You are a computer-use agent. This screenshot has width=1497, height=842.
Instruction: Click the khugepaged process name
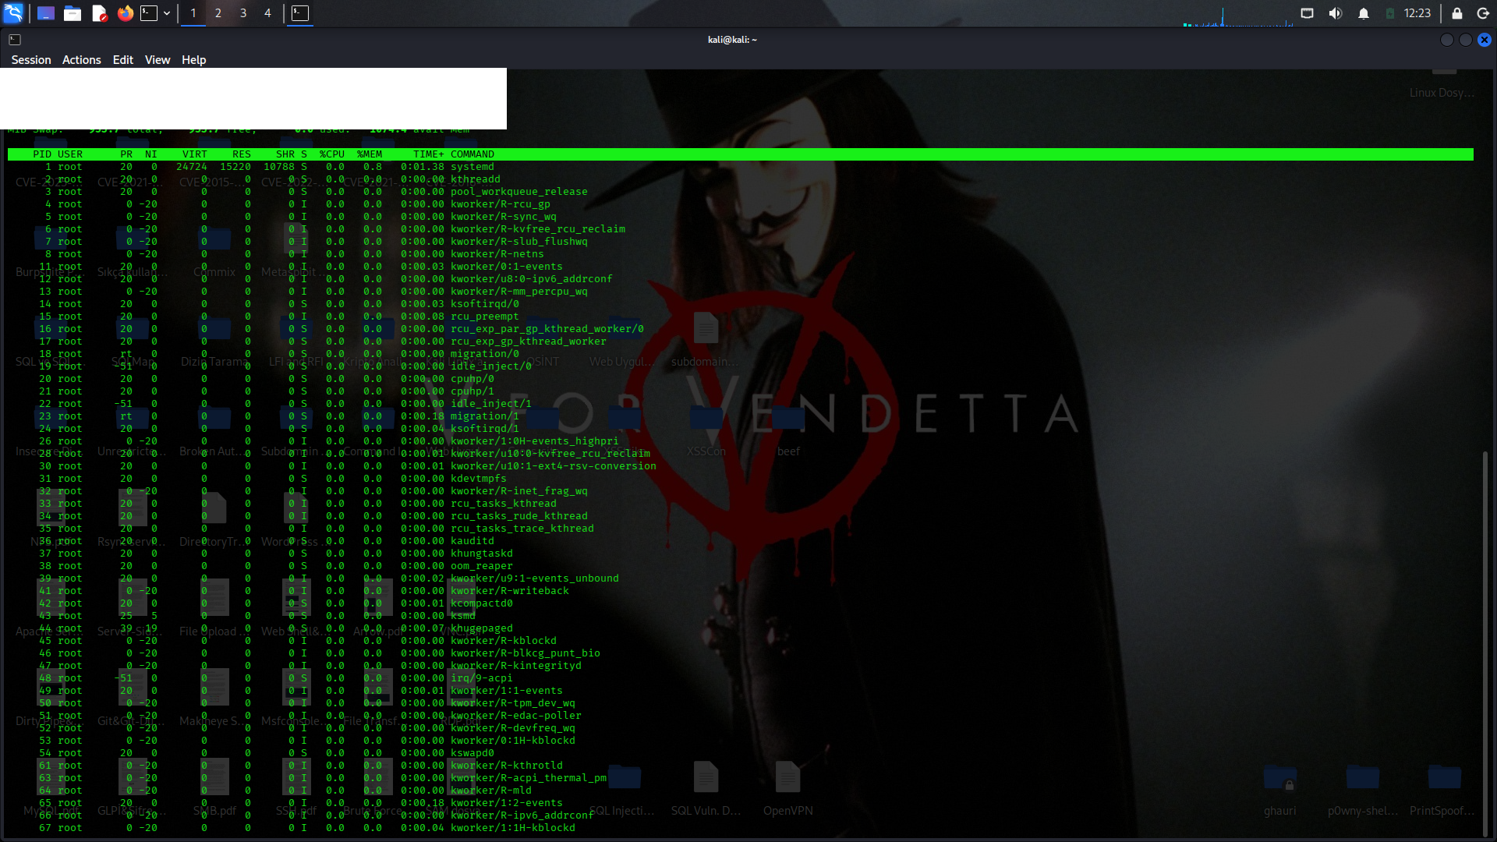click(482, 628)
